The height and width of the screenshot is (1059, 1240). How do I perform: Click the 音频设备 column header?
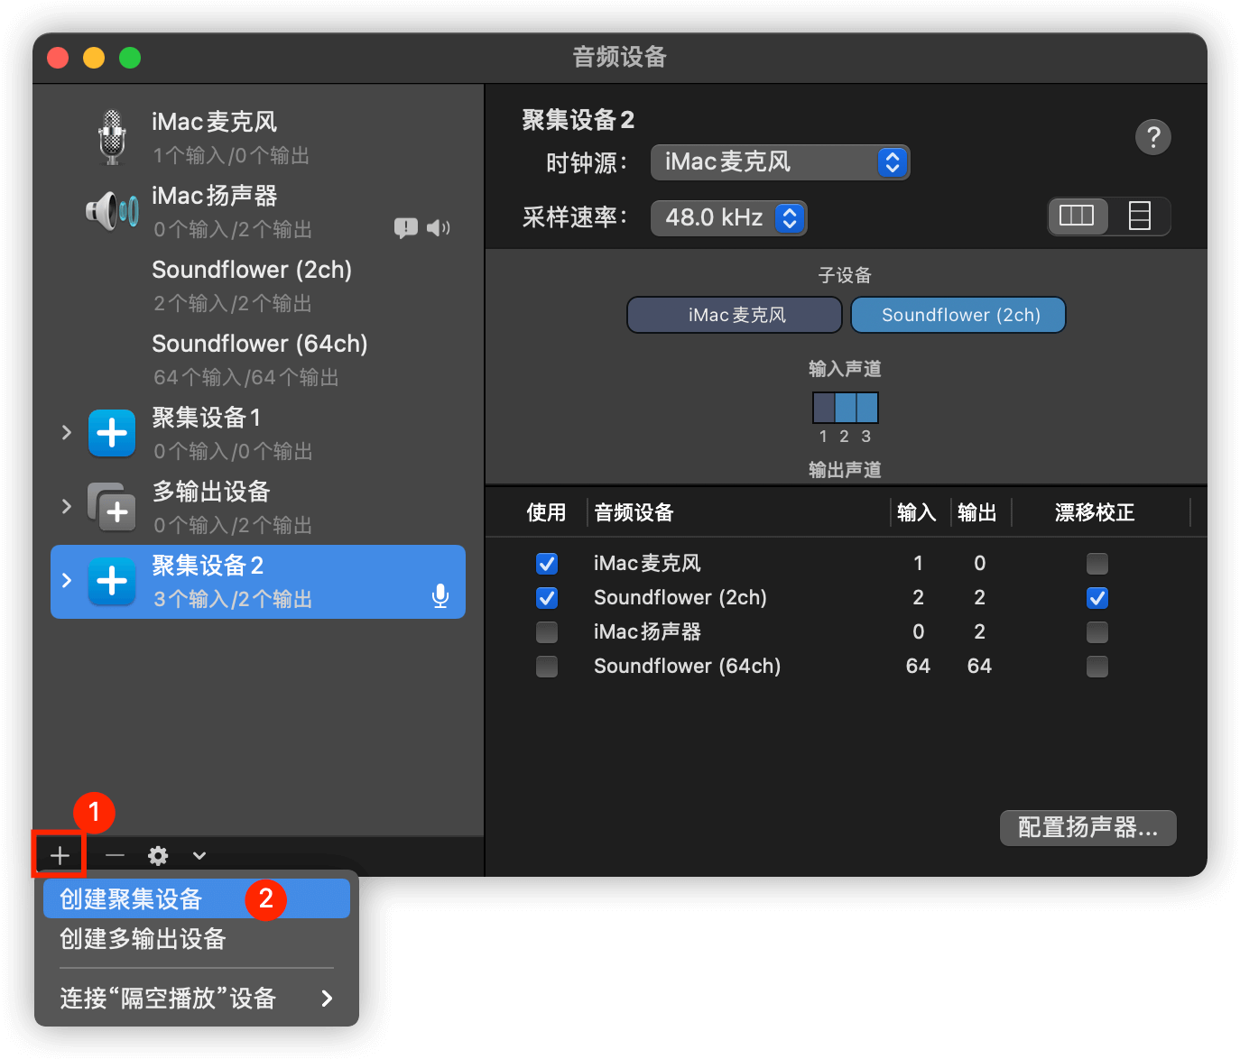tap(634, 512)
